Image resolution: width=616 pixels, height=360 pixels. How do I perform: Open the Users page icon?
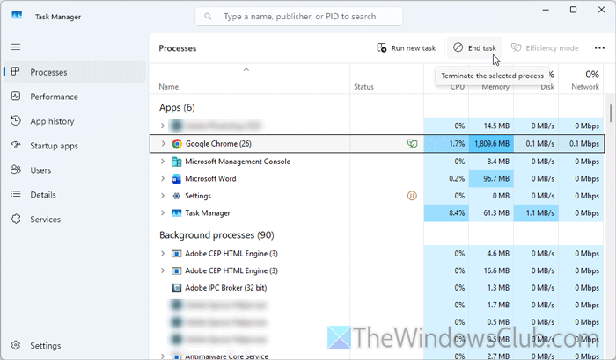click(x=16, y=169)
